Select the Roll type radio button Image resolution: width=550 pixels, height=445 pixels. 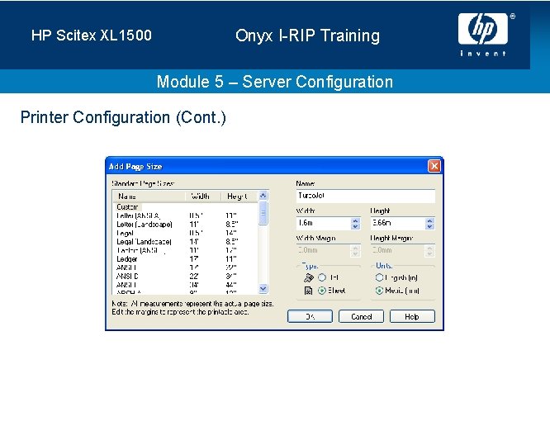(x=322, y=277)
